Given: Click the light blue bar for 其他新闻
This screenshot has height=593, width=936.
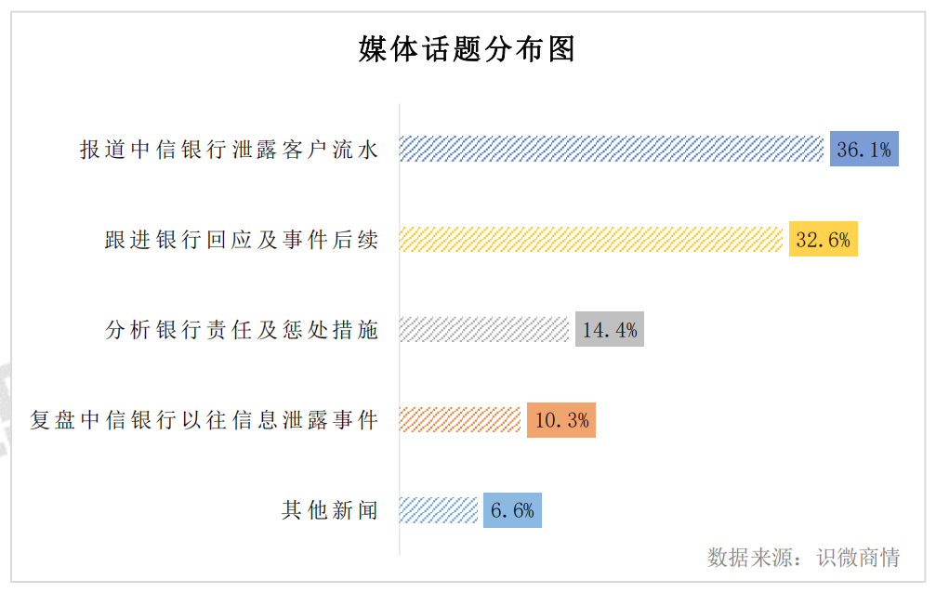Looking at the screenshot, I should pos(438,510).
